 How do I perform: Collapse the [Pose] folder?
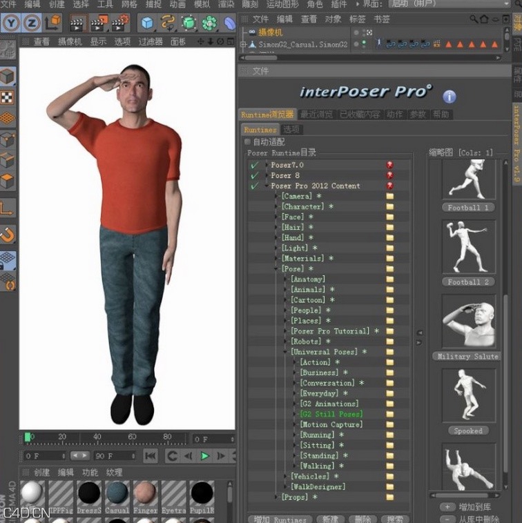pos(276,269)
